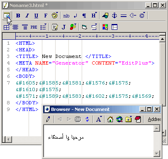Screen dimensions: 168x159
Task: Expand the Heading H tag dropdown
Action: pyautogui.click(x=94, y=15)
